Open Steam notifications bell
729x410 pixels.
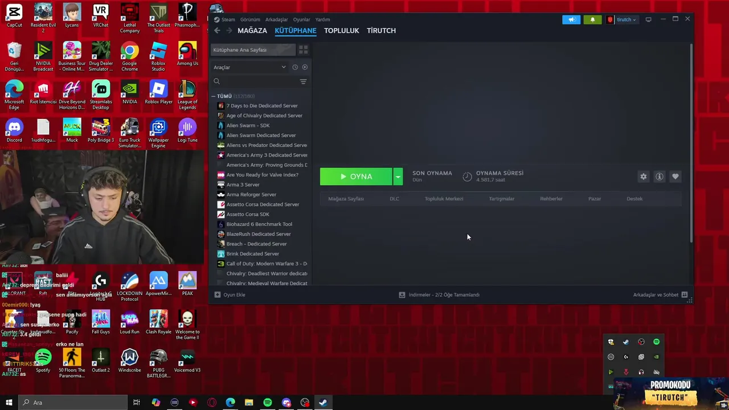pos(592,19)
